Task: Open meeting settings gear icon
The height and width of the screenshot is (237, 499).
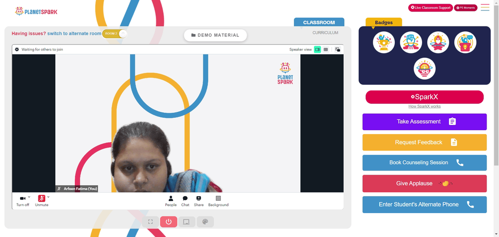Action: pos(17,49)
